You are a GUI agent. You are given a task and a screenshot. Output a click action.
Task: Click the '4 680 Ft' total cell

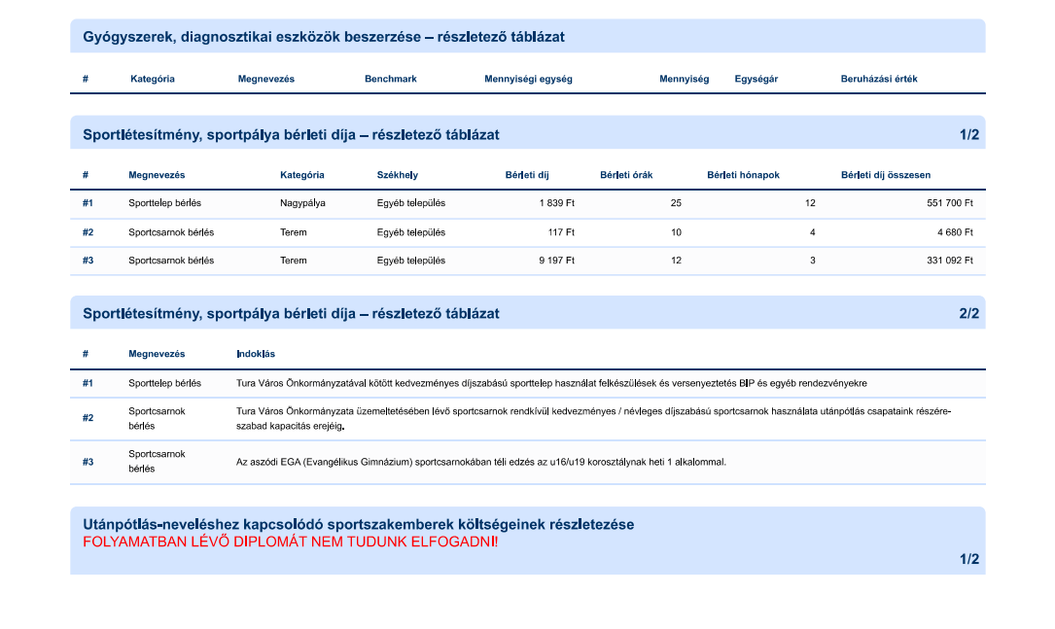pyautogui.click(x=955, y=232)
